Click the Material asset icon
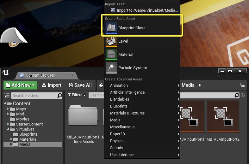 coord(111,55)
